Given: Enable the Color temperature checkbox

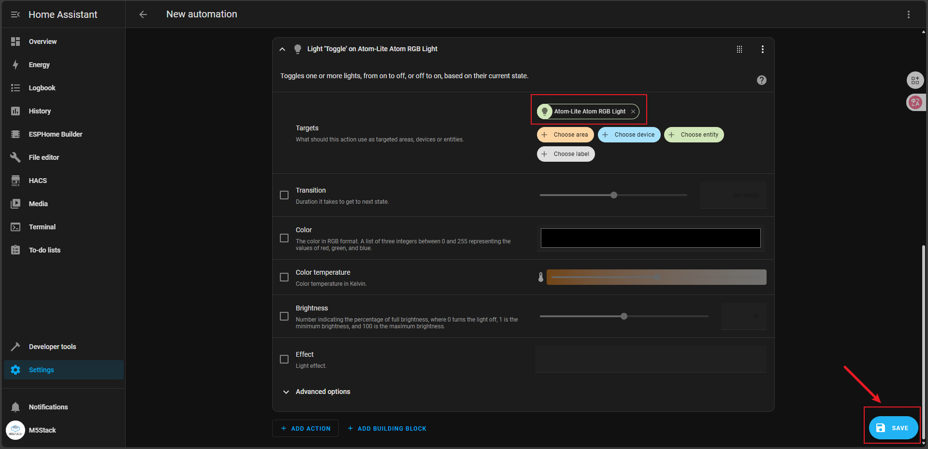Looking at the screenshot, I should click(284, 277).
